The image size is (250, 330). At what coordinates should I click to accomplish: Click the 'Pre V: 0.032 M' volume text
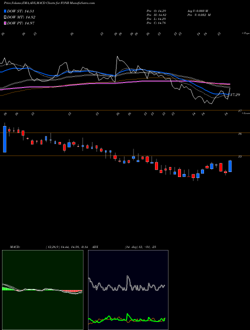click(x=198, y=15)
